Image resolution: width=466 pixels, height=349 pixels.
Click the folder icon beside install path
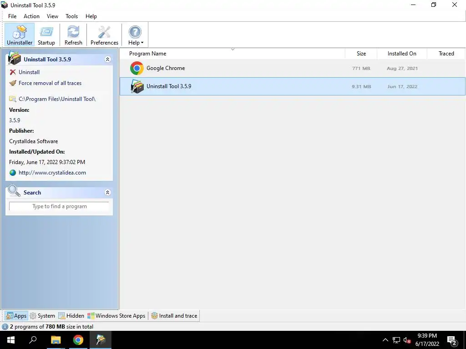click(12, 99)
